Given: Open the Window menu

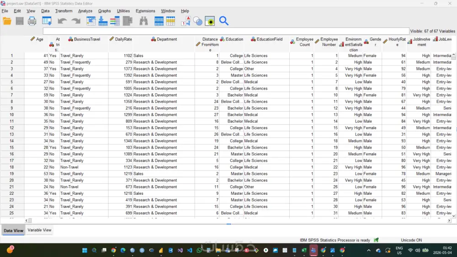Looking at the screenshot, I should (x=168, y=11).
